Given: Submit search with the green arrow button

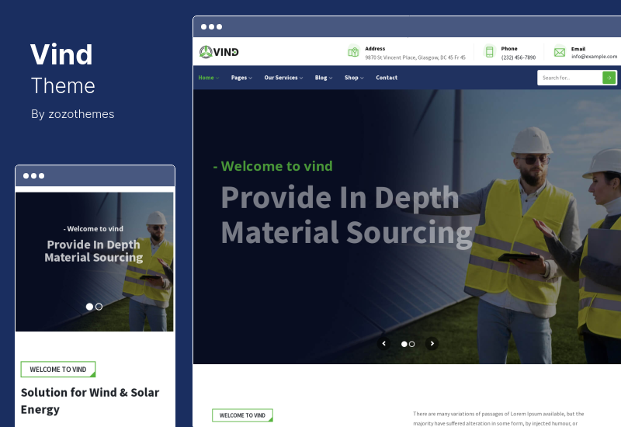Looking at the screenshot, I should [x=609, y=78].
